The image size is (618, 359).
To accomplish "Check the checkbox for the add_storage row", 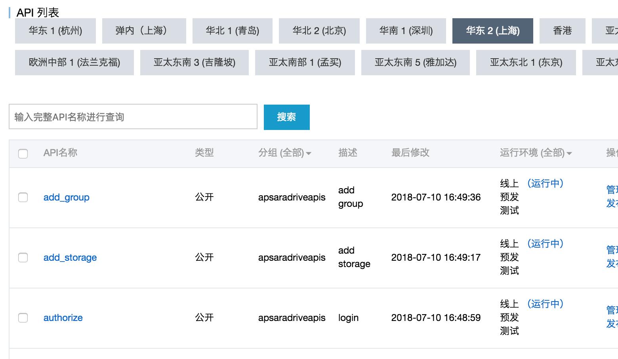I will click(23, 257).
